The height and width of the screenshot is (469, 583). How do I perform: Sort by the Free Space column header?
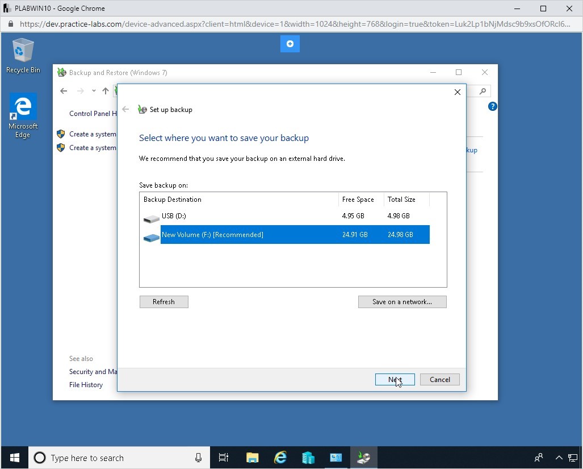pyautogui.click(x=361, y=200)
